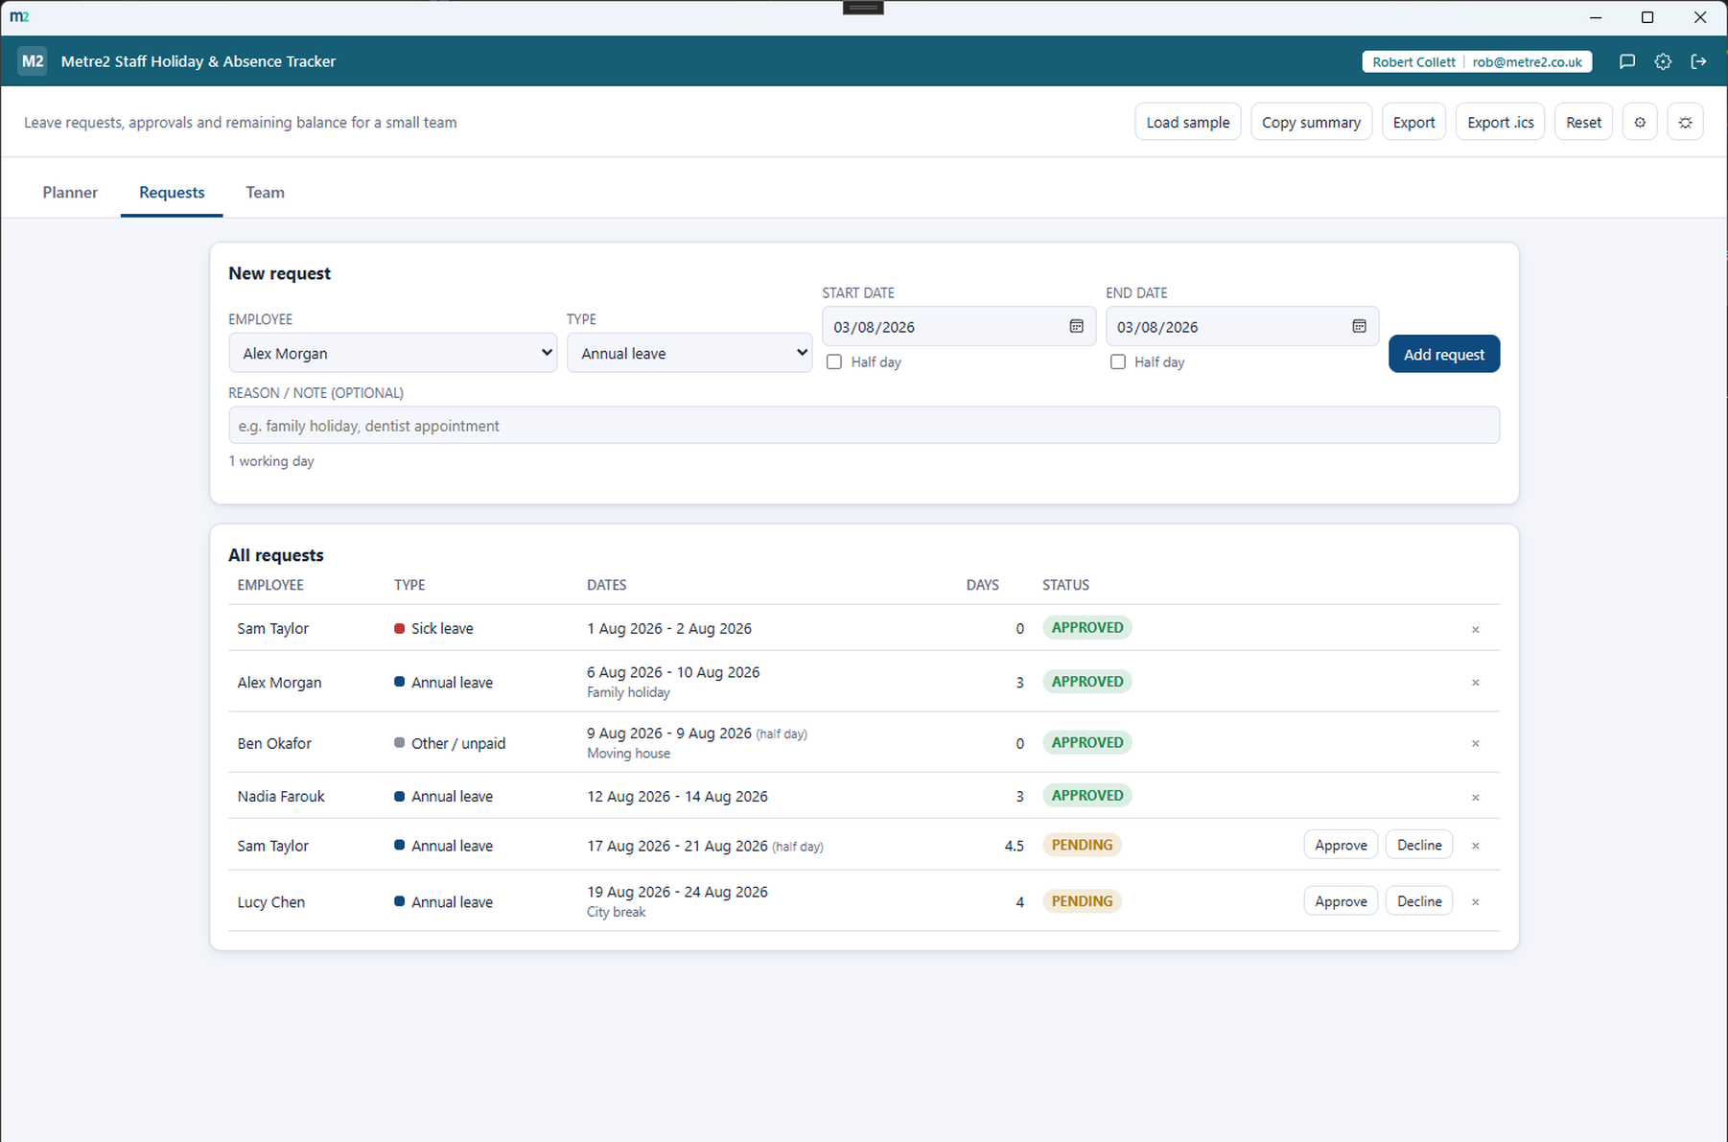Click Copy summary button
Image resolution: width=1728 pixels, height=1142 pixels.
coord(1311,122)
